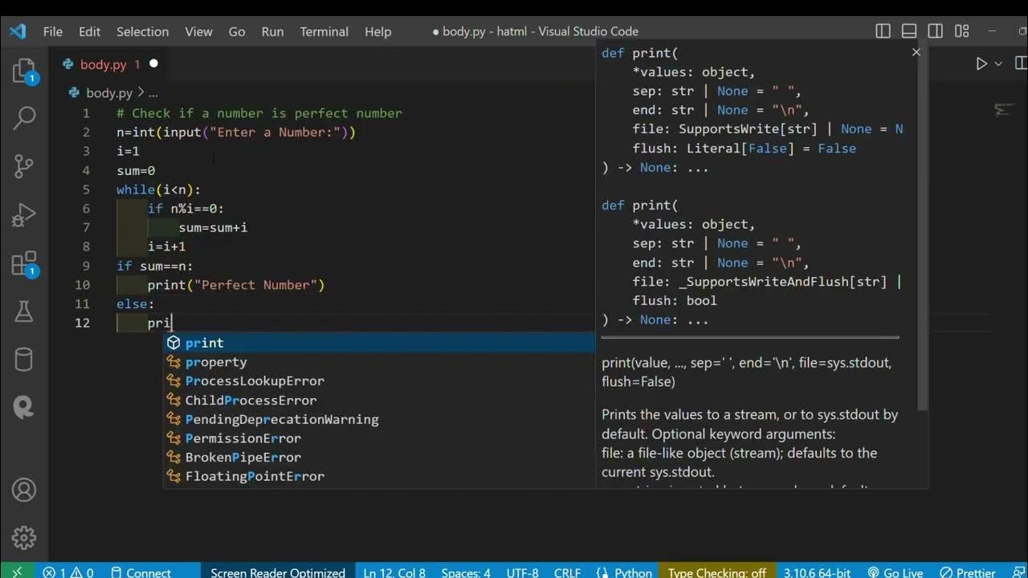1028x578 pixels.
Task: Open the View menu
Action: tap(198, 31)
